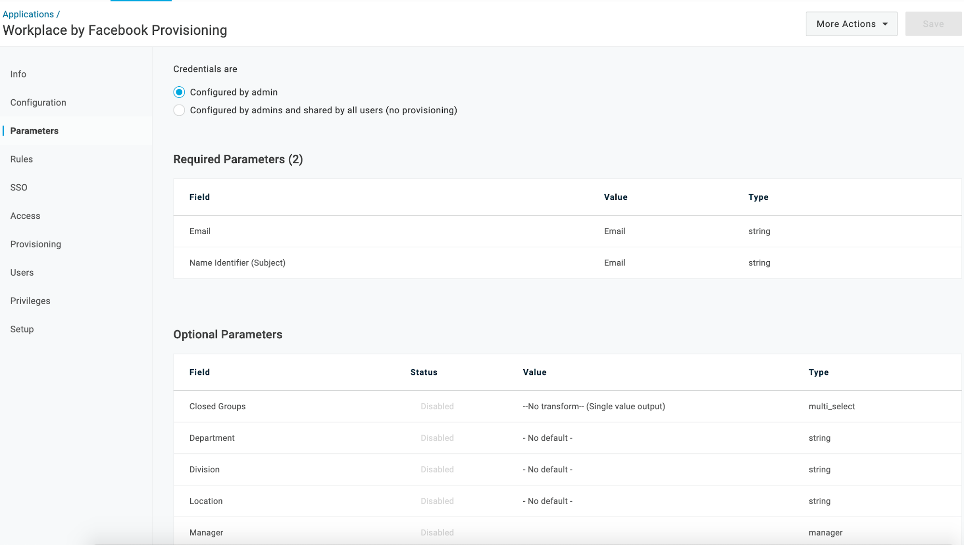Go back to Applications breadcrumb link
This screenshot has height=545, width=964.
point(28,14)
